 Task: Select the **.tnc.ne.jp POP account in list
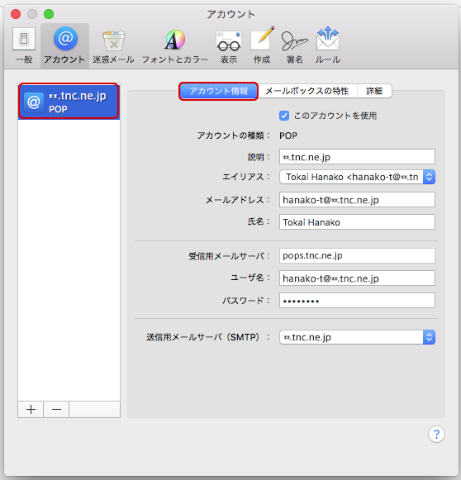click(x=69, y=102)
